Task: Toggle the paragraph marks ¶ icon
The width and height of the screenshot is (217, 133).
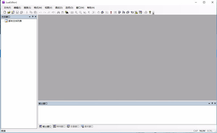Action: (89, 12)
